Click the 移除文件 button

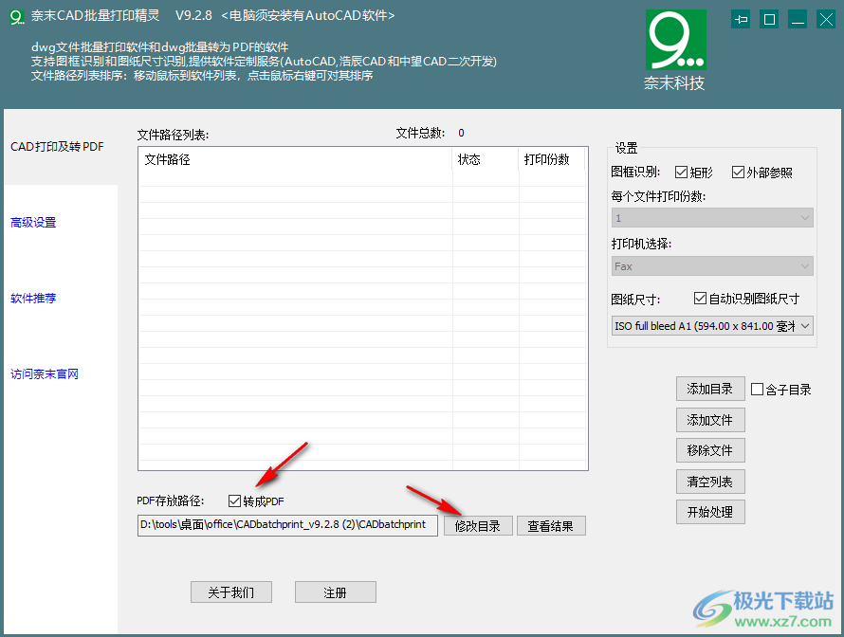coord(710,450)
